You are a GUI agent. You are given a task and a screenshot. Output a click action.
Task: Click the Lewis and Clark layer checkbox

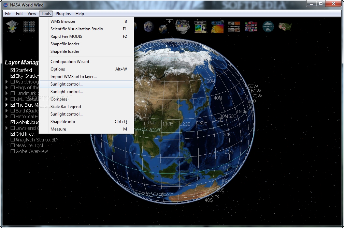13,128
